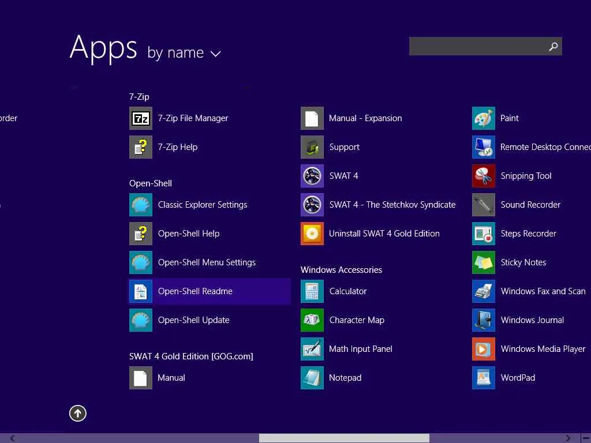
Task: Launch Open-Shell Update icon
Action: point(141,320)
